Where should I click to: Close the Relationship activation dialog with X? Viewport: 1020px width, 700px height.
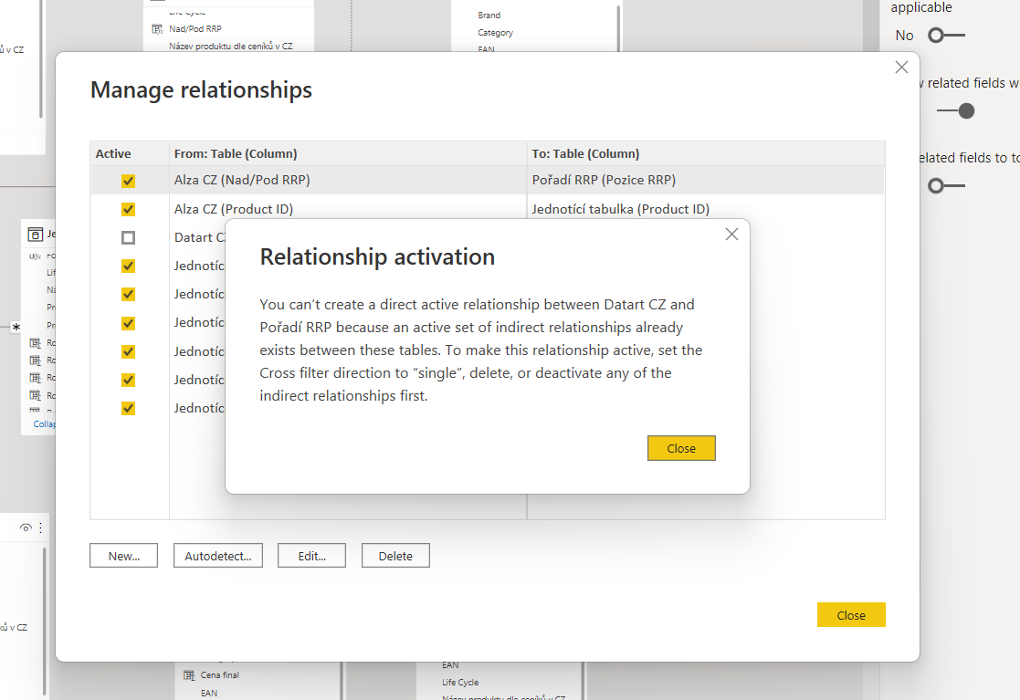pyautogui.click(x=731, y=234)
